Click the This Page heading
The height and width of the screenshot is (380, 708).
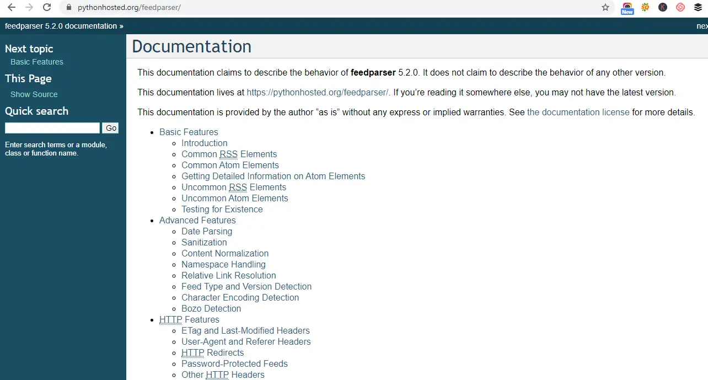[28, 78]
